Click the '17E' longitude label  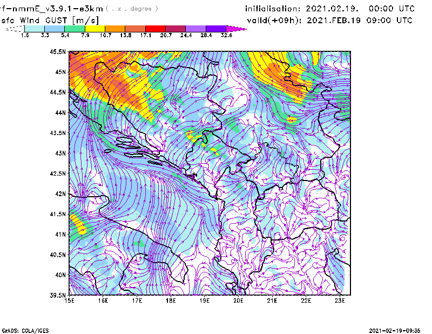tap(137, 300)
